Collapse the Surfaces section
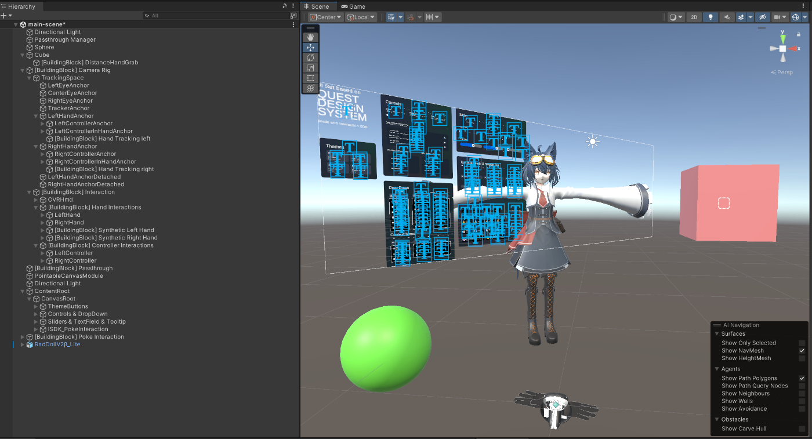This screenshot has width=812, height=439. click(717, 333)
